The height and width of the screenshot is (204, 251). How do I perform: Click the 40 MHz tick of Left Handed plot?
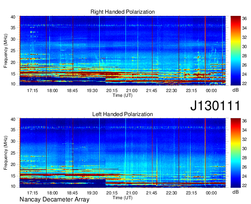(x=13, y=119)
